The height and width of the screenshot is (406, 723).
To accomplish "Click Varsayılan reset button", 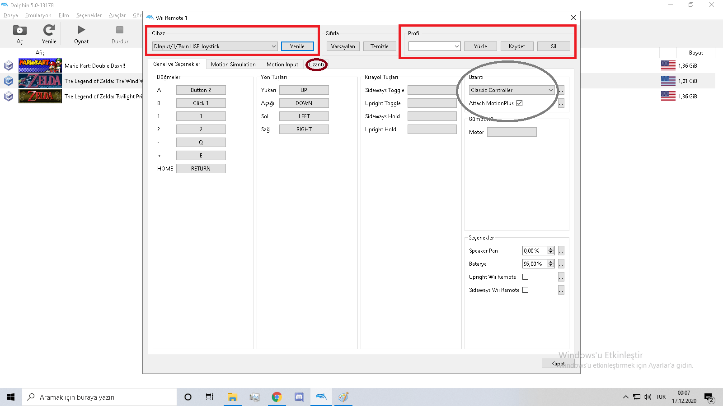I will pyautogui.click(x=343, y=46).
